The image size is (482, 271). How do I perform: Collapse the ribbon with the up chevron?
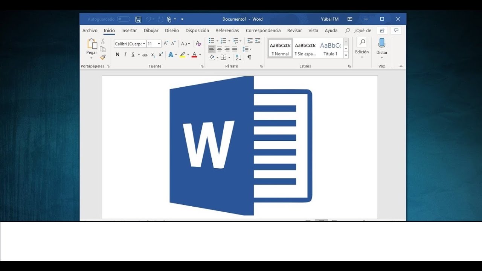pyautogui.click(x=401, y=66)
